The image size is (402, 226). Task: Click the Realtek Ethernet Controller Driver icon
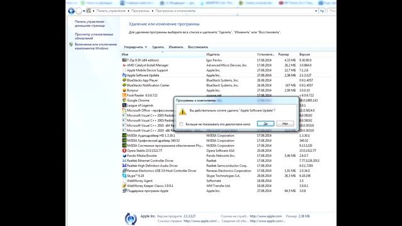point(124,161)
